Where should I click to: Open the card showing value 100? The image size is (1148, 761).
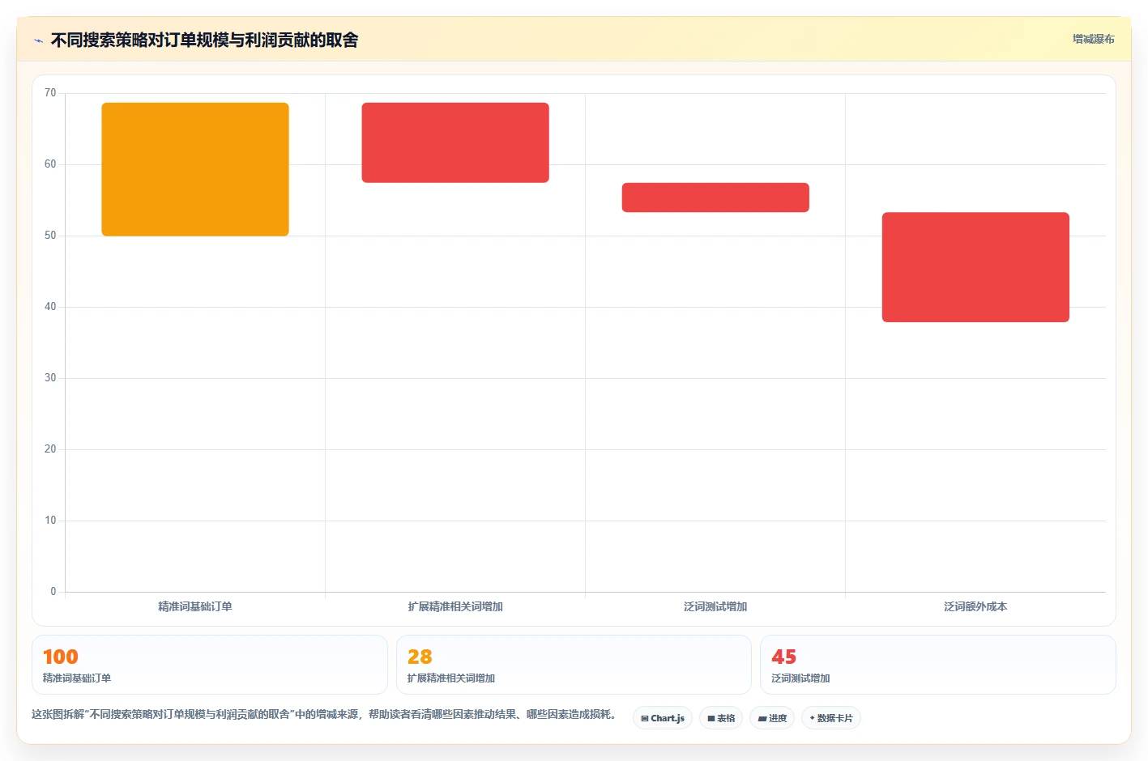pyautogui.click(x=210, y=665)
